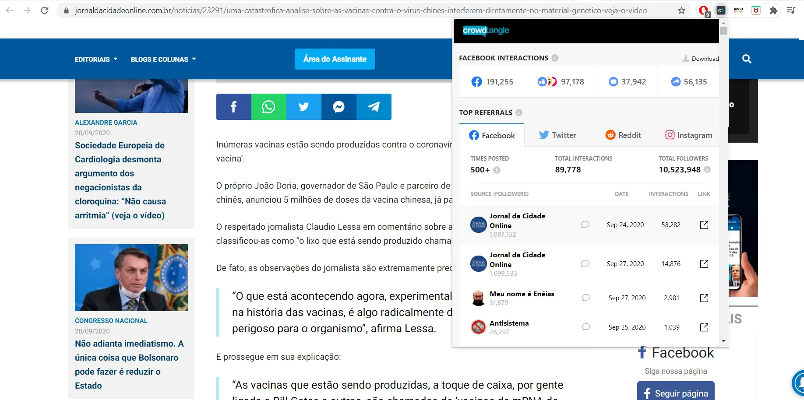The image size is (804, 400).
Task: Click the CrowdTangle popup scrollbar up arrow
Action: pyautogui.click(x=723, y=23)
